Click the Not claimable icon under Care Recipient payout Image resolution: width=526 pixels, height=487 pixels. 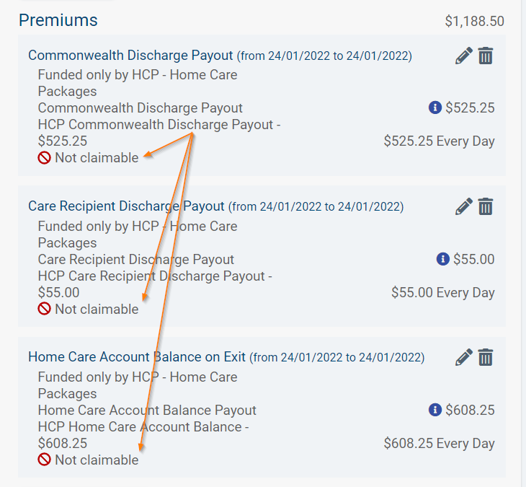coord(44,309)
